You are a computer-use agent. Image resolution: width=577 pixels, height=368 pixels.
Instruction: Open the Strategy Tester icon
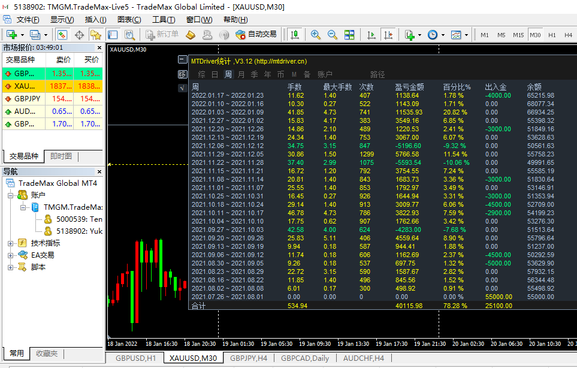click(129, 35)
